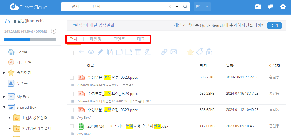Remove the 번역 quick search chip
Screen dimensions: 291x137
coord(207,7)
